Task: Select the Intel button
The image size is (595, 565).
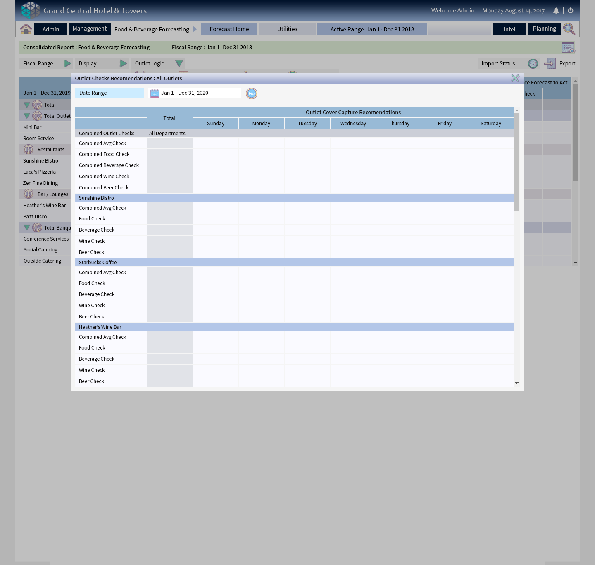Action: [509, 29]
